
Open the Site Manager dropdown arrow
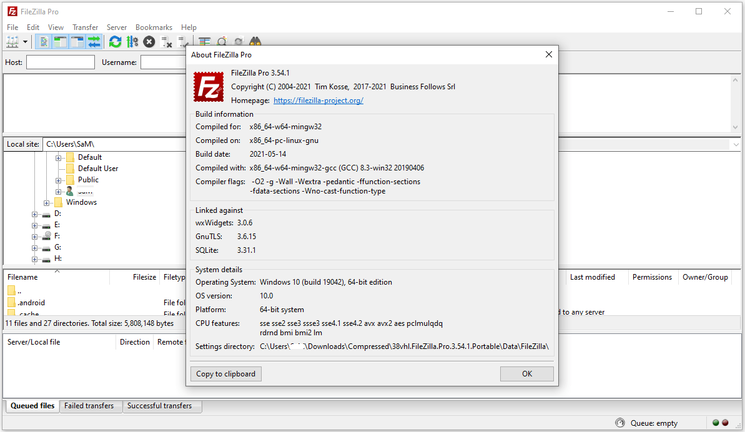coord(25,42)
